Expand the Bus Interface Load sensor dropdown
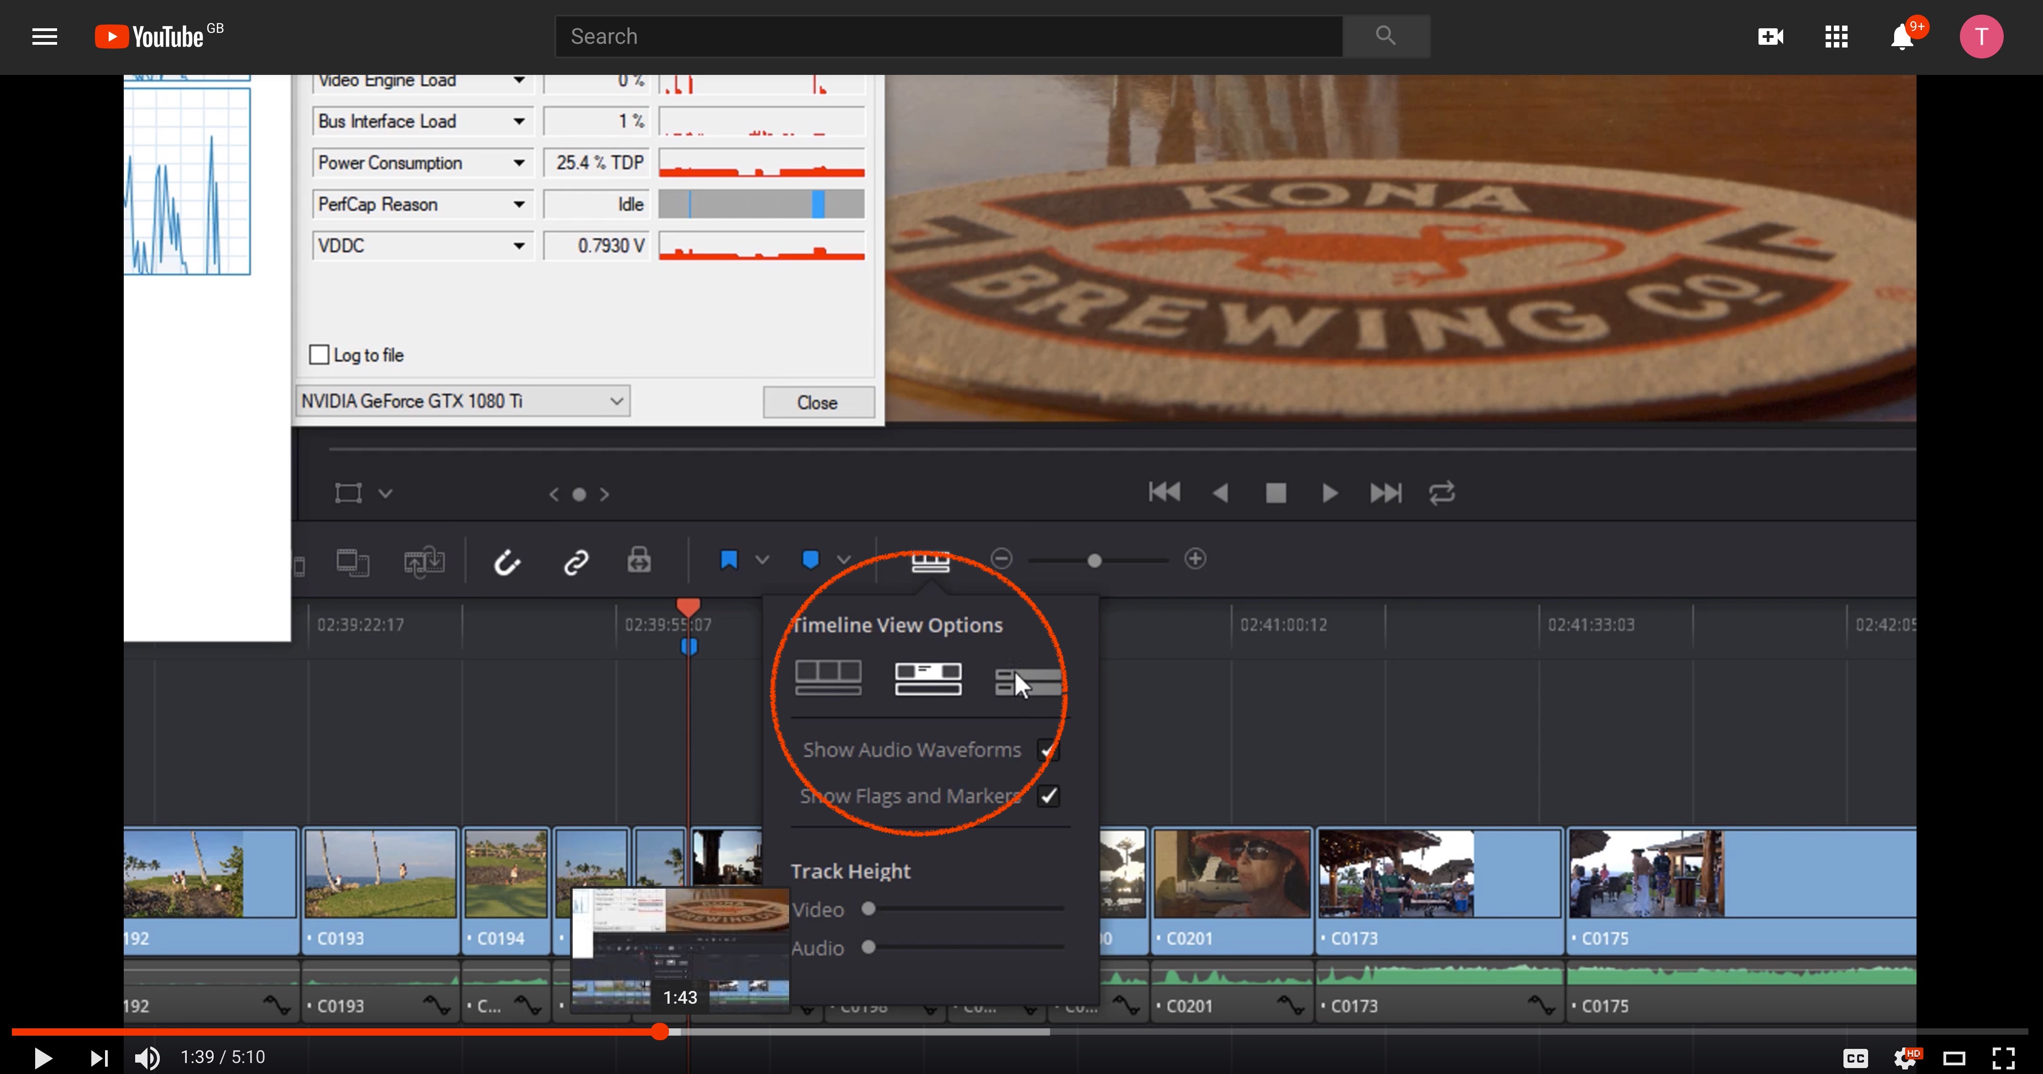Image resolution: width=2043 pixels, height=1074 pixels. [x=519, y=121]
